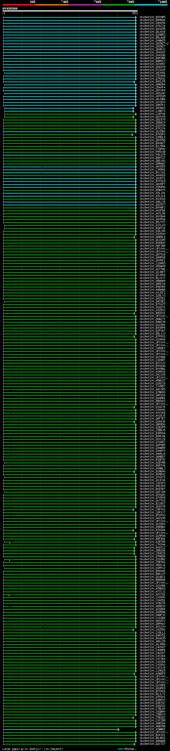
Task: Select the AV426560 query label
Action: click(10, 9)
